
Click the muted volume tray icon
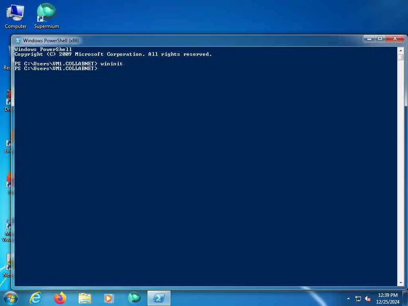coord(368,298)
